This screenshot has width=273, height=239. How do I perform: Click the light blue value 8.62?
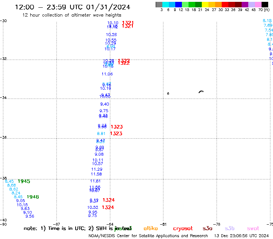(x=14, y=189)
